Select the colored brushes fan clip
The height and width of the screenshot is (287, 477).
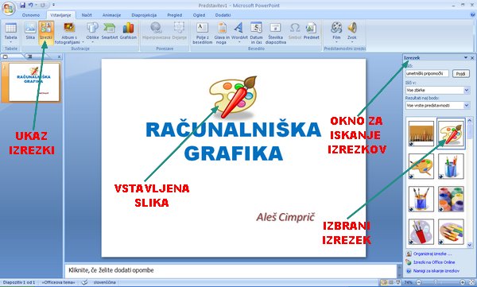tap(451, 231)
